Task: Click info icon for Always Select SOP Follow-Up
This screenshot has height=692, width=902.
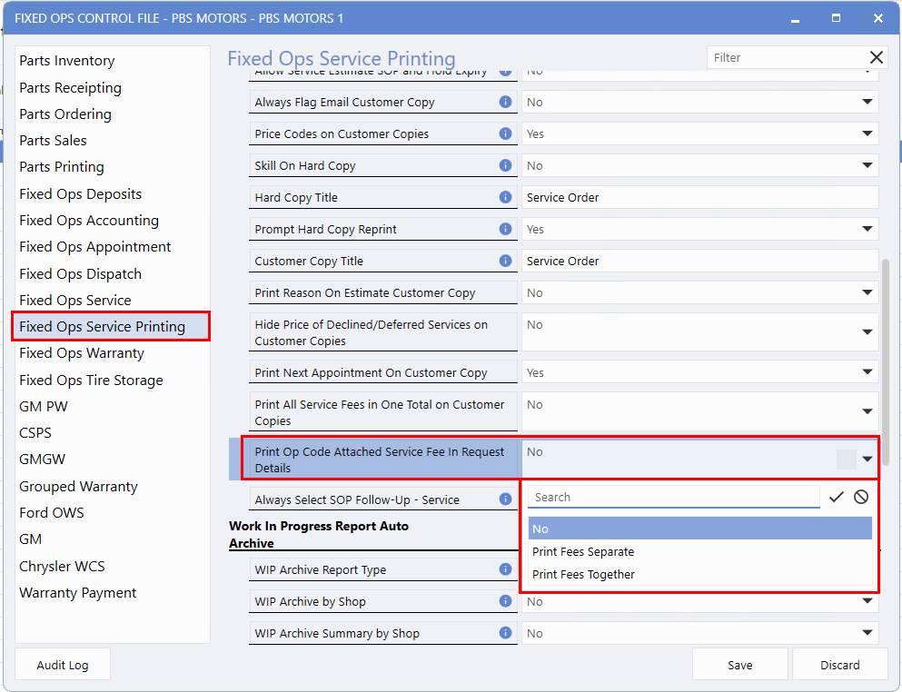Action: pos(506,499)
